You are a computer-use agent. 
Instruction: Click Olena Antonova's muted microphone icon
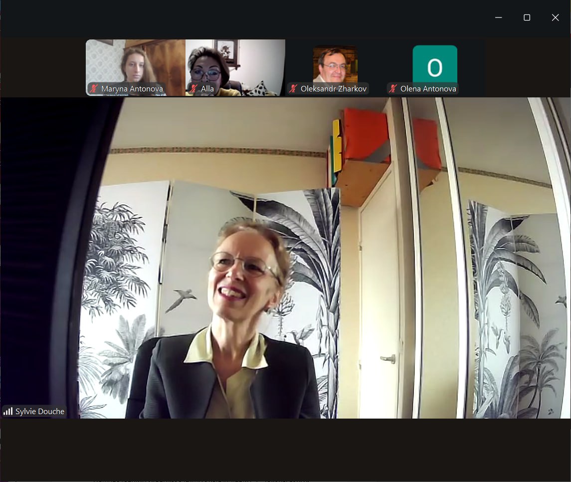(x=393, y=89)
